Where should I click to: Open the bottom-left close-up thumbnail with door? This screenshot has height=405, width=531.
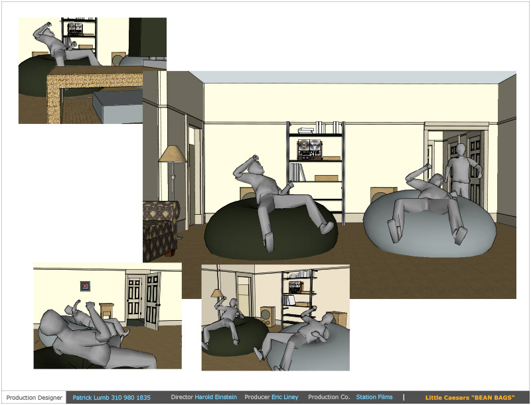(x=108, y=316)
